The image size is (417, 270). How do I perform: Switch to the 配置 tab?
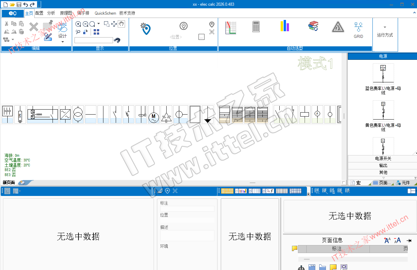click(39, 13)
